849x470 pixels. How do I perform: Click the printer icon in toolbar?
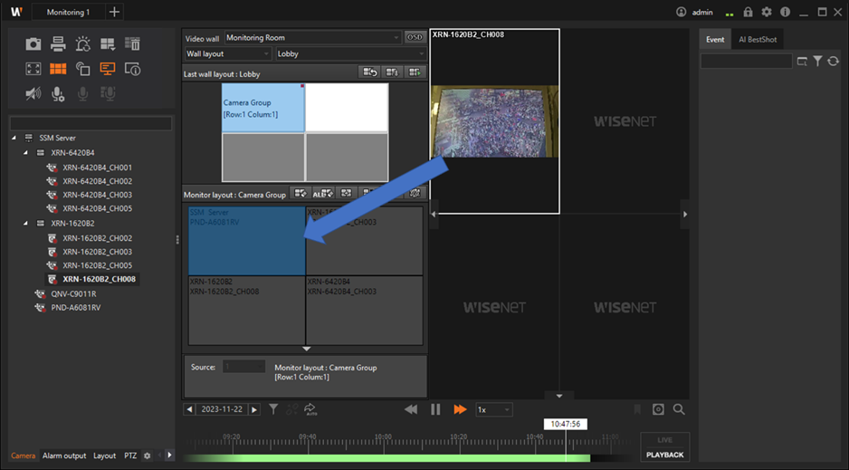pyautogui.click(x=58, y=44)
